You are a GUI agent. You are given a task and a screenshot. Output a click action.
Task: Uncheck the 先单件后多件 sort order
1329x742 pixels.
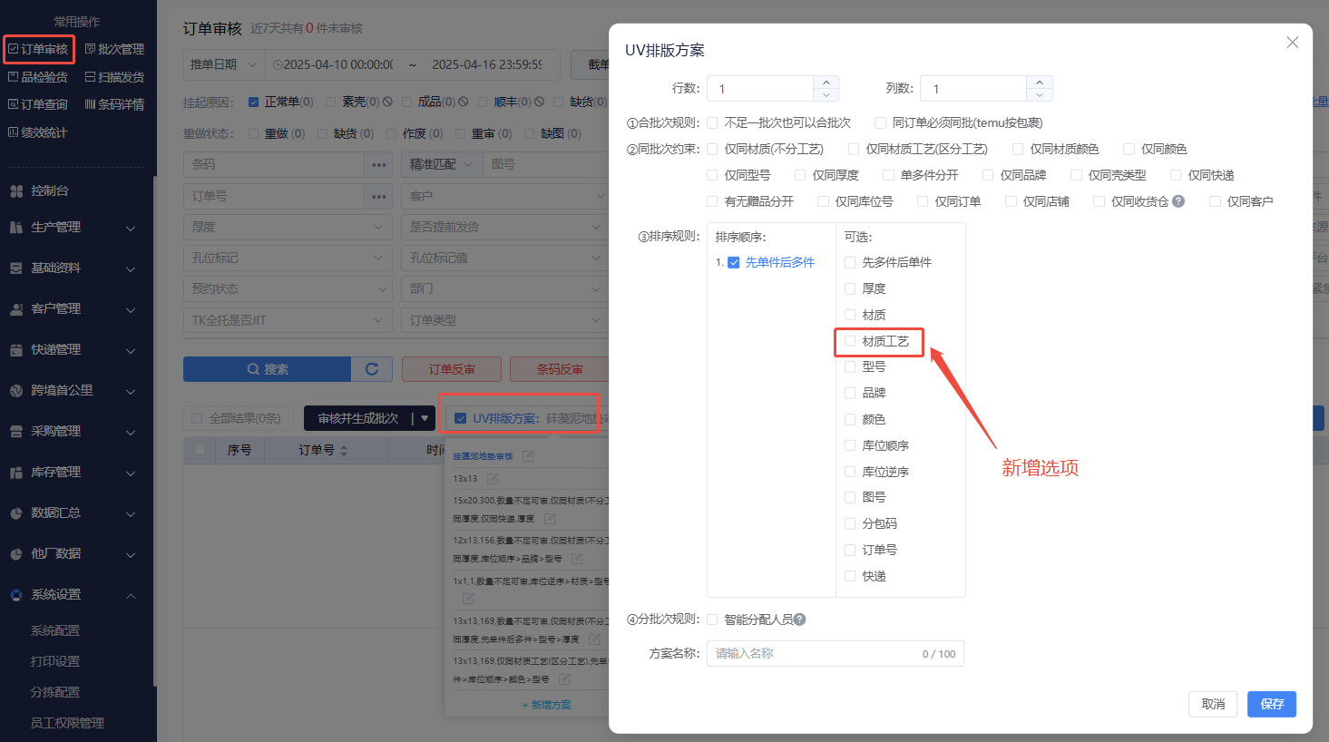pos(734,263)
